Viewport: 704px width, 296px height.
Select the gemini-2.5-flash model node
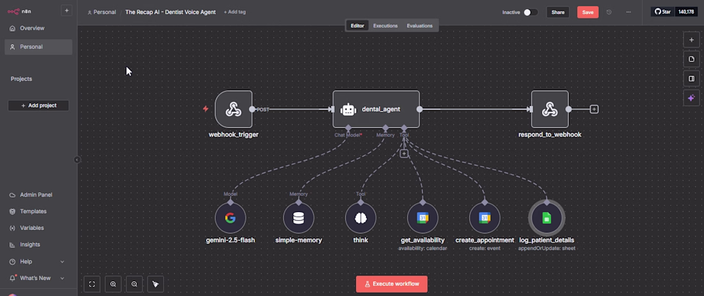pyautogui.click(x=230, y=218)
